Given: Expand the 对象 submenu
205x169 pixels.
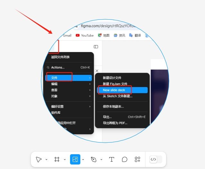Looking at the screenshot, I should (x=68, y=96).
